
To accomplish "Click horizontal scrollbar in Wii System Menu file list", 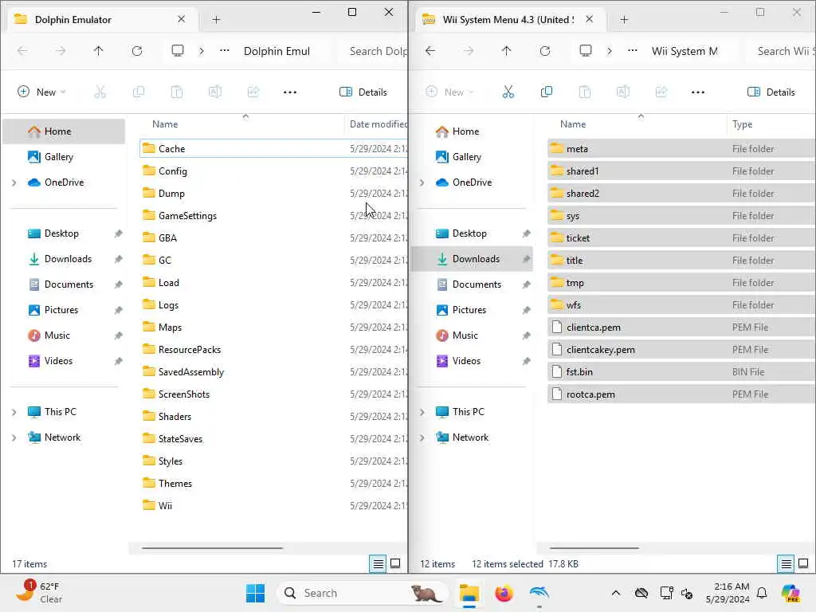I will point(594,548).
